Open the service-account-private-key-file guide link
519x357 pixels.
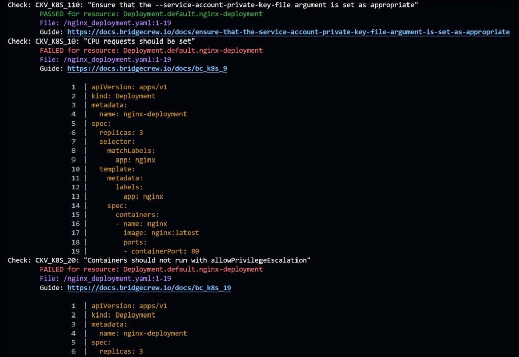coord(288,32)
